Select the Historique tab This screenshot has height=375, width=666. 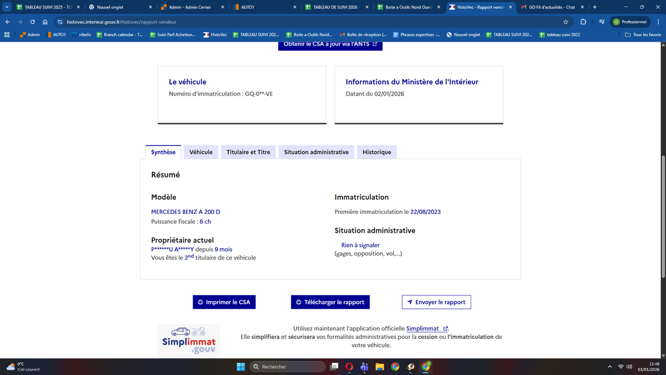[x=377, y=152]
